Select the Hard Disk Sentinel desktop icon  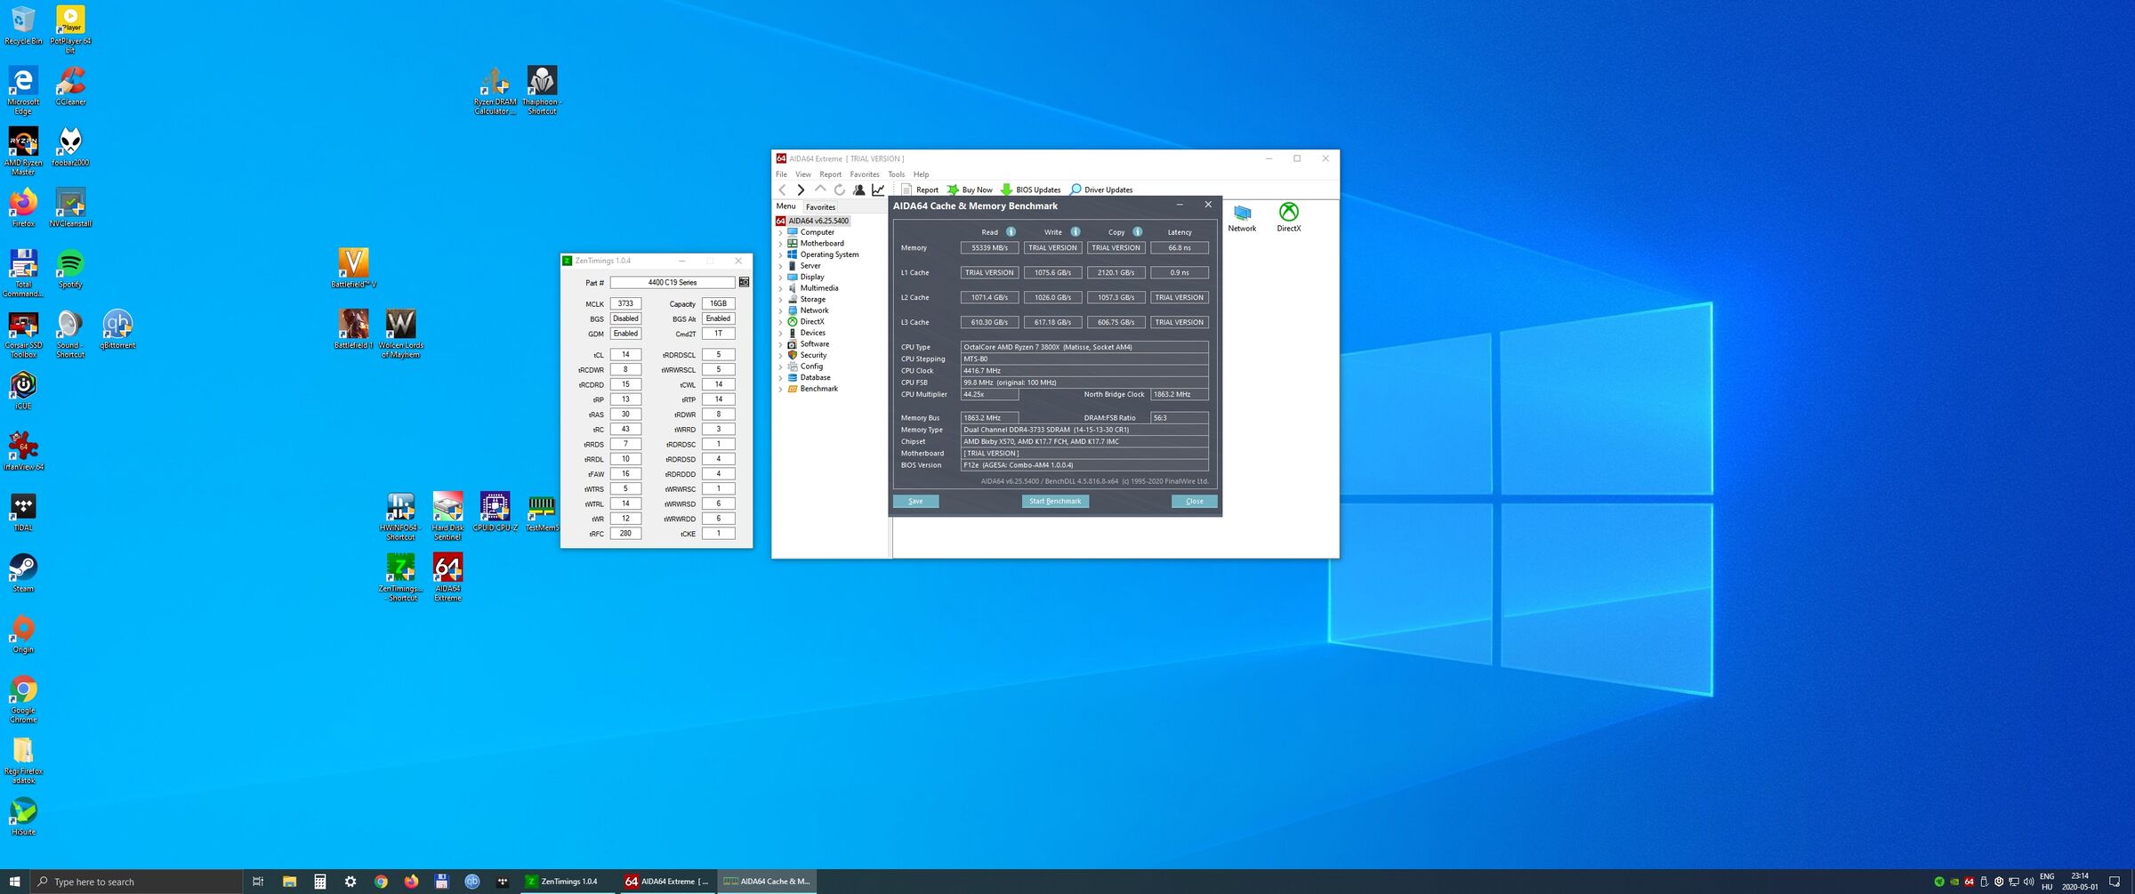[x=447, y=516]
